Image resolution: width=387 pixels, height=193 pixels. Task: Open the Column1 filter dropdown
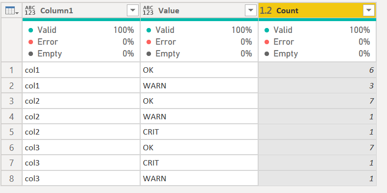tap(133, 10)
